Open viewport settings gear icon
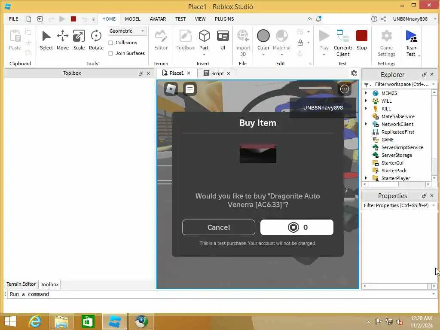This screenshot has height=330, width=440. click(x=354, y=73)
